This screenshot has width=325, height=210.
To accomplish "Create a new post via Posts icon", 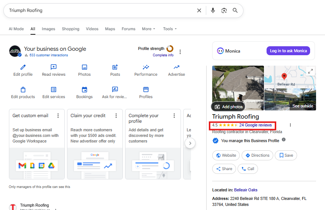I will pyautogui.click(x=115, y=68).
